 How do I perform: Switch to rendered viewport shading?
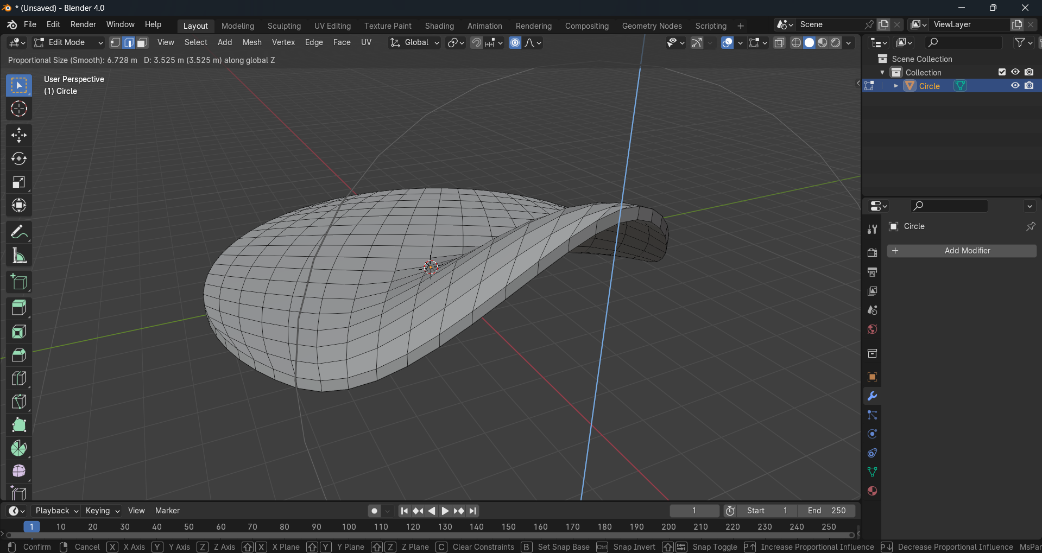[x=836, y=42]
